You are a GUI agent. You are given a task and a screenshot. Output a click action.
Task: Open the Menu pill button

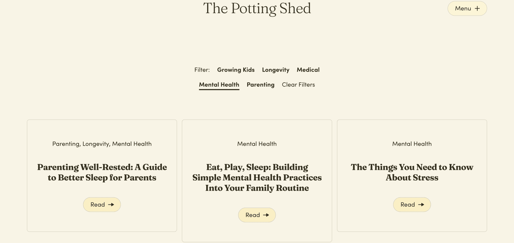[467, 9]
